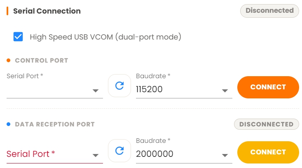Uncheck High Speed USB VCOM checkbox
Image resolution: width=302 pixels, height=168 pixels.
[18, 37]
